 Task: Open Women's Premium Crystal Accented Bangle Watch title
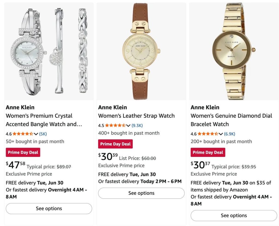pyautogui.click(x=44, y=120)
